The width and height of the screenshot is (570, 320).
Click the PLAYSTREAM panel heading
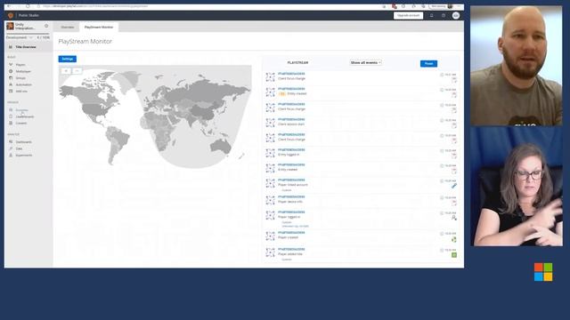(297, 63)
